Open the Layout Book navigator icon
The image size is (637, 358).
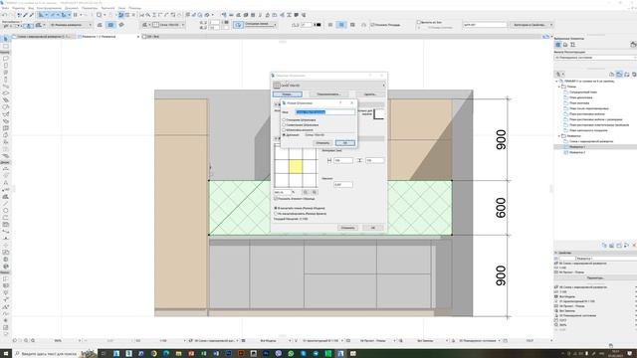point(627,75)
